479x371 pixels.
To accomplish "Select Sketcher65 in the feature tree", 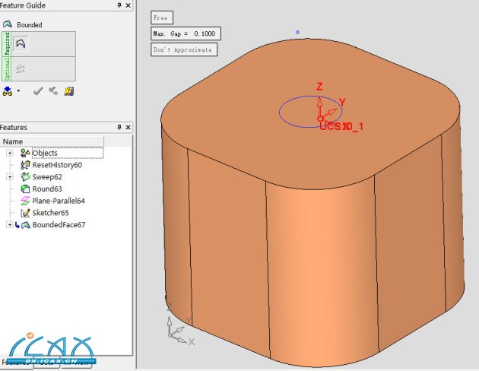I will point(49,213).
